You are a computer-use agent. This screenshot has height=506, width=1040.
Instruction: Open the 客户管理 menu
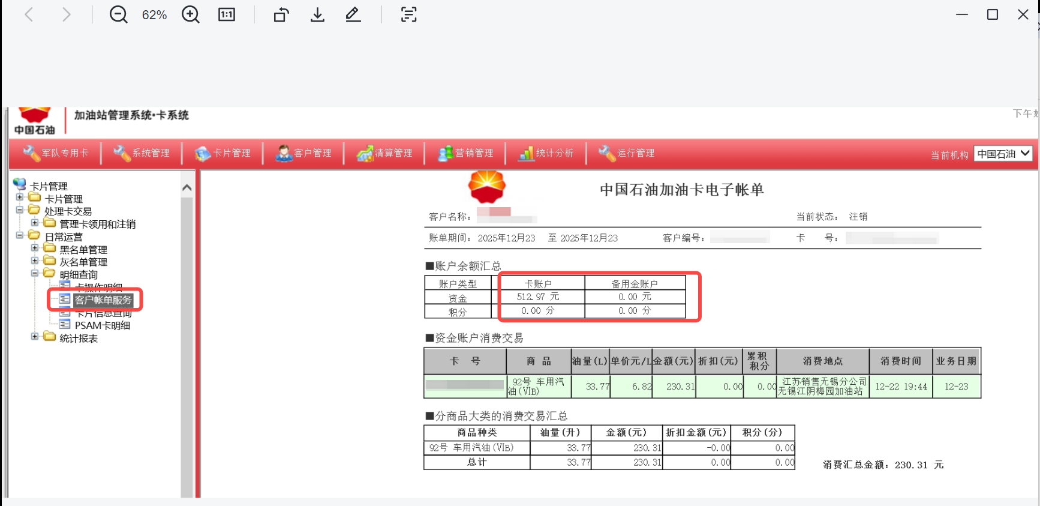coord(304,153)
